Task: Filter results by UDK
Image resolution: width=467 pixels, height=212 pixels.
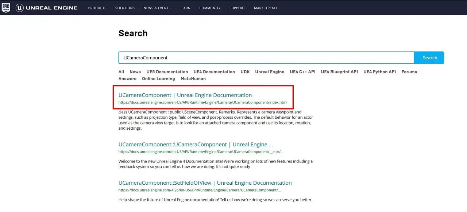Action: tap(245, 72)
